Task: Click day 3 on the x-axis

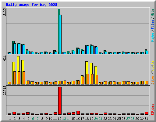Action: (x=19, y=119)
